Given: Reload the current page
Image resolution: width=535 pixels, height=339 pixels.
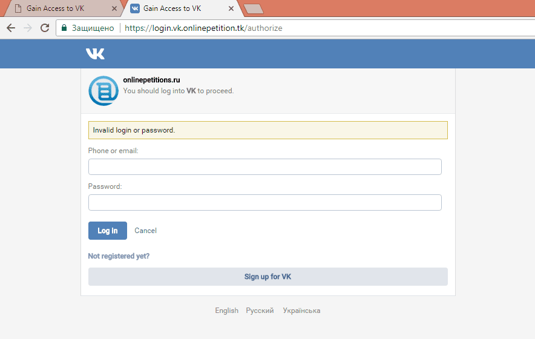Looking at the screenshot, I should point(44,28).
